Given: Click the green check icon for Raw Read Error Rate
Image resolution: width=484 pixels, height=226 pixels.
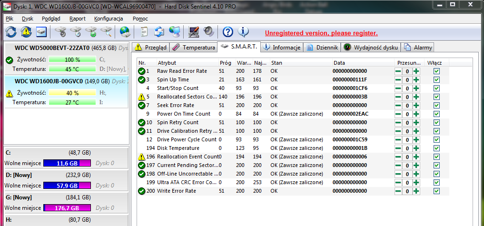Looking at the screenshot, I should (142, 71).
